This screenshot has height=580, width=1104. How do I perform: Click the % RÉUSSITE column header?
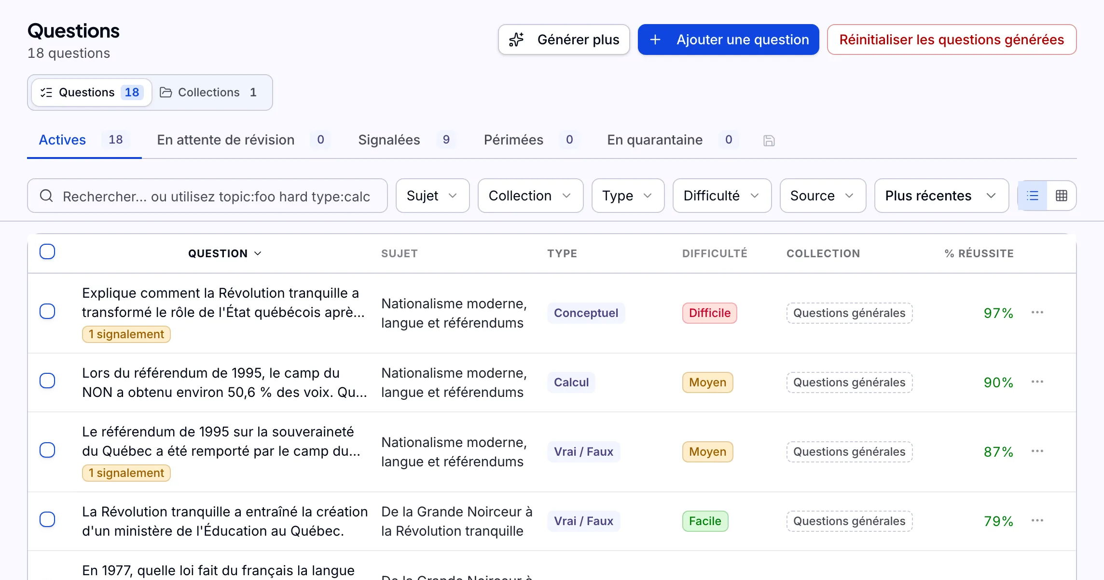[x=979, y=253]
